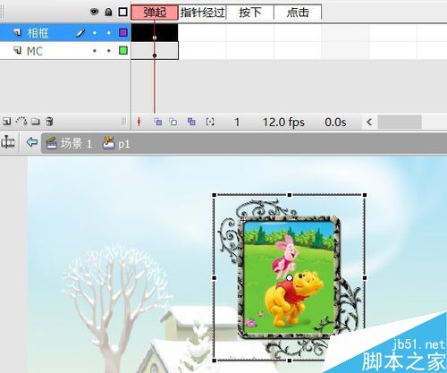Screen dimensions: 447x373
Task: Click the transform center point circle on the frame
Action: tap(289, 278)
